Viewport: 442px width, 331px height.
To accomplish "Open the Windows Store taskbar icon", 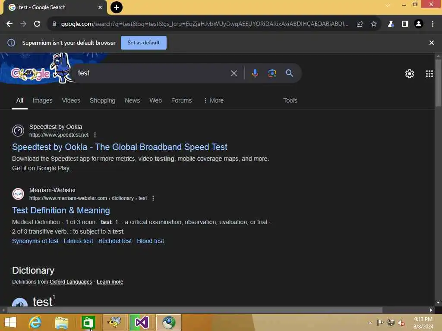I will (x=88, y=322).
